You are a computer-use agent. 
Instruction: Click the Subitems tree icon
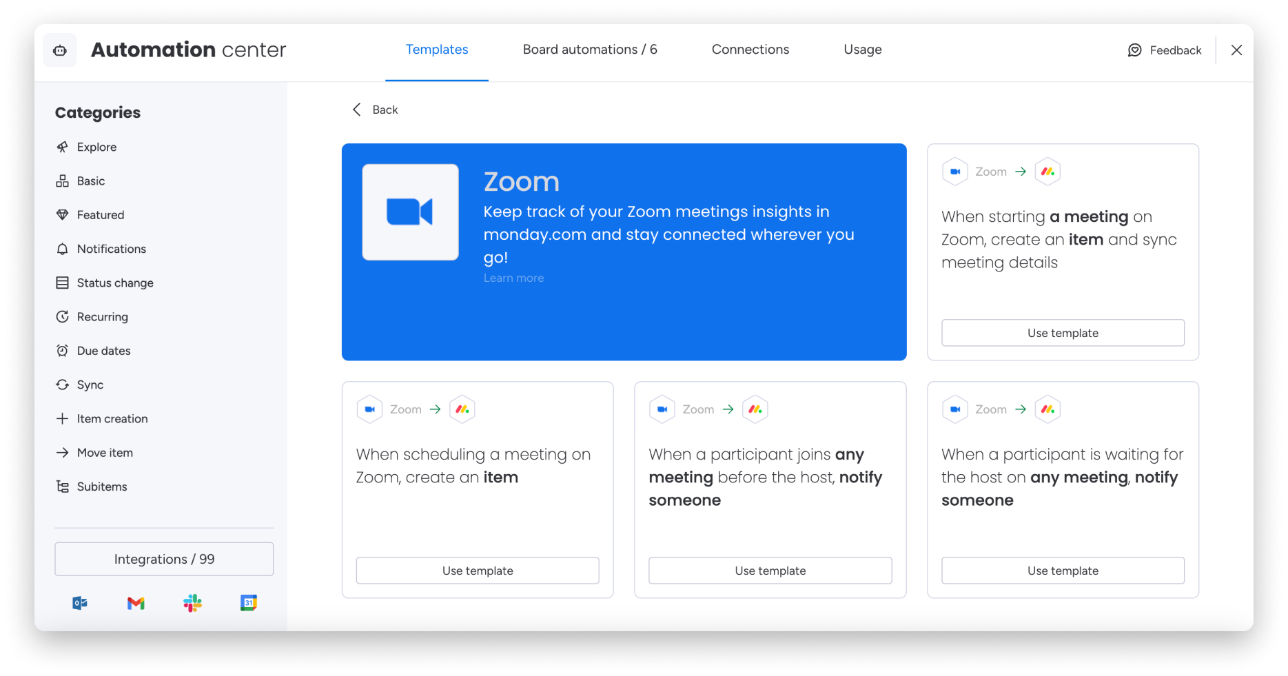63,486
